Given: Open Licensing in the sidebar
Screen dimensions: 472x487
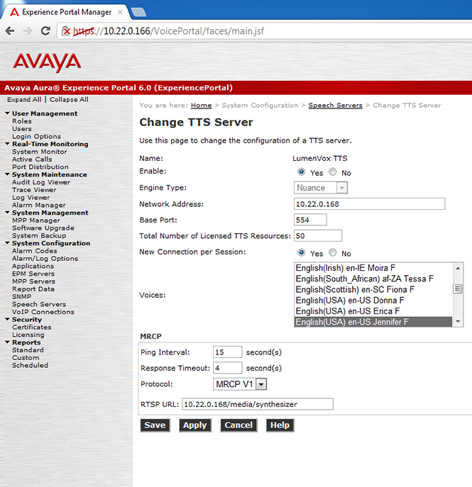Looking at the screenshot, I should 28,335.
